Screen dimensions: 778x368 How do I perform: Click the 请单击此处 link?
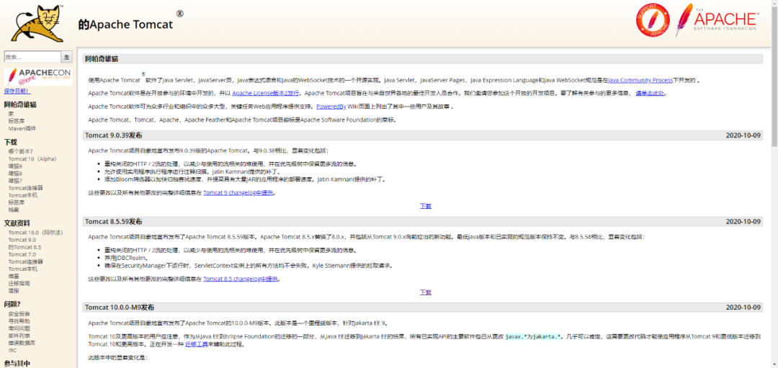pyautogui.click(x=650, y=93)
